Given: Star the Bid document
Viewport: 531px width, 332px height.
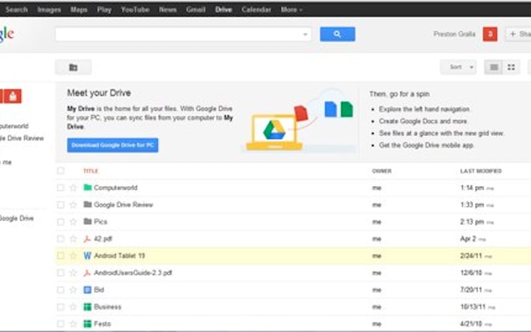Looking at the screenshot, I should 73,290.
